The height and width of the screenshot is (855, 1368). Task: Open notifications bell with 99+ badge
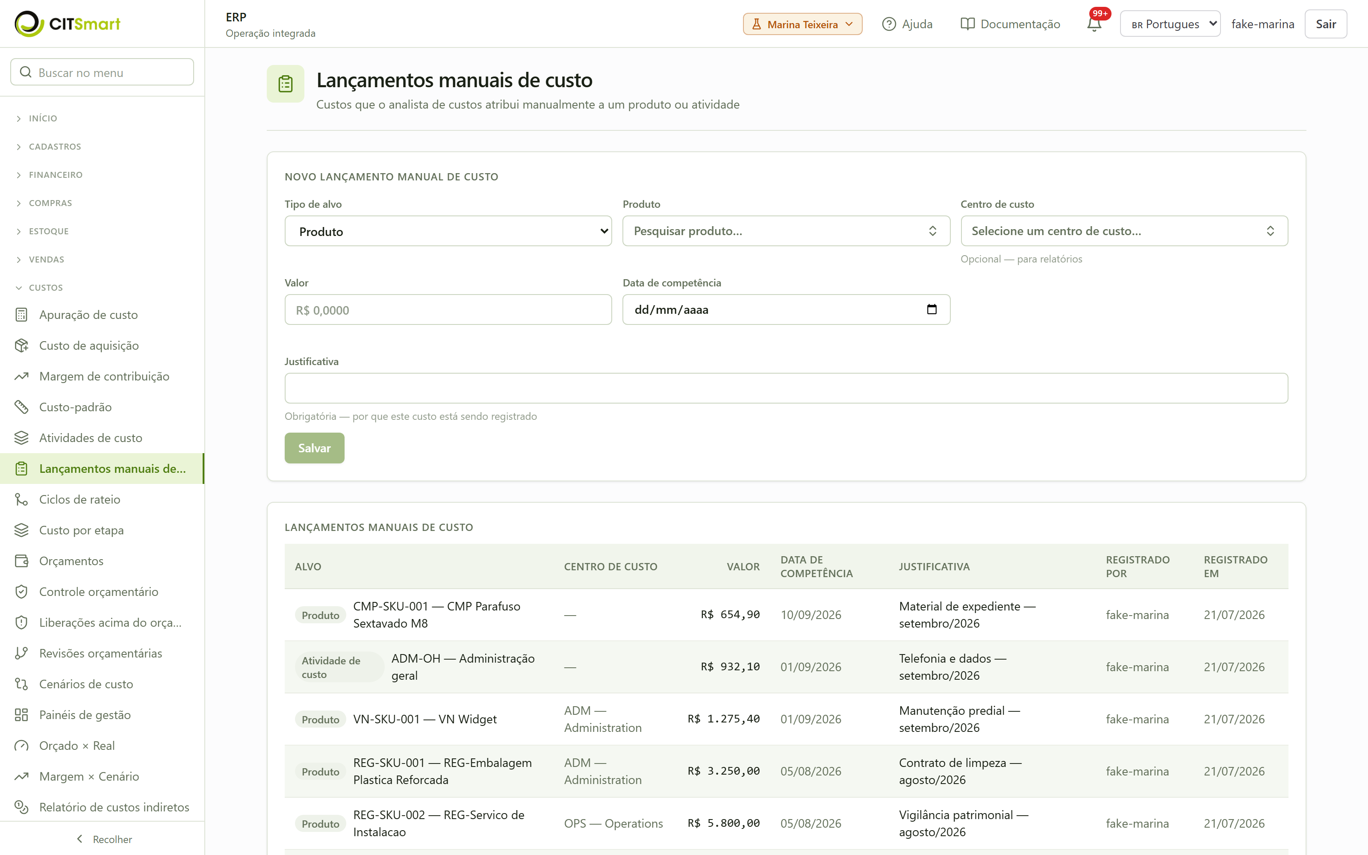pyautogui.click(x=1094, y=24)
